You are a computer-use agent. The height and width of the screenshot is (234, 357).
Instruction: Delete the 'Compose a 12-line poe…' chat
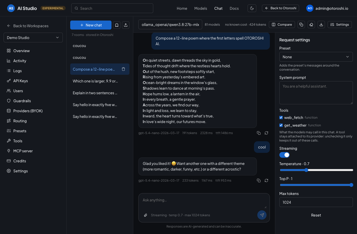click(124, 69)
